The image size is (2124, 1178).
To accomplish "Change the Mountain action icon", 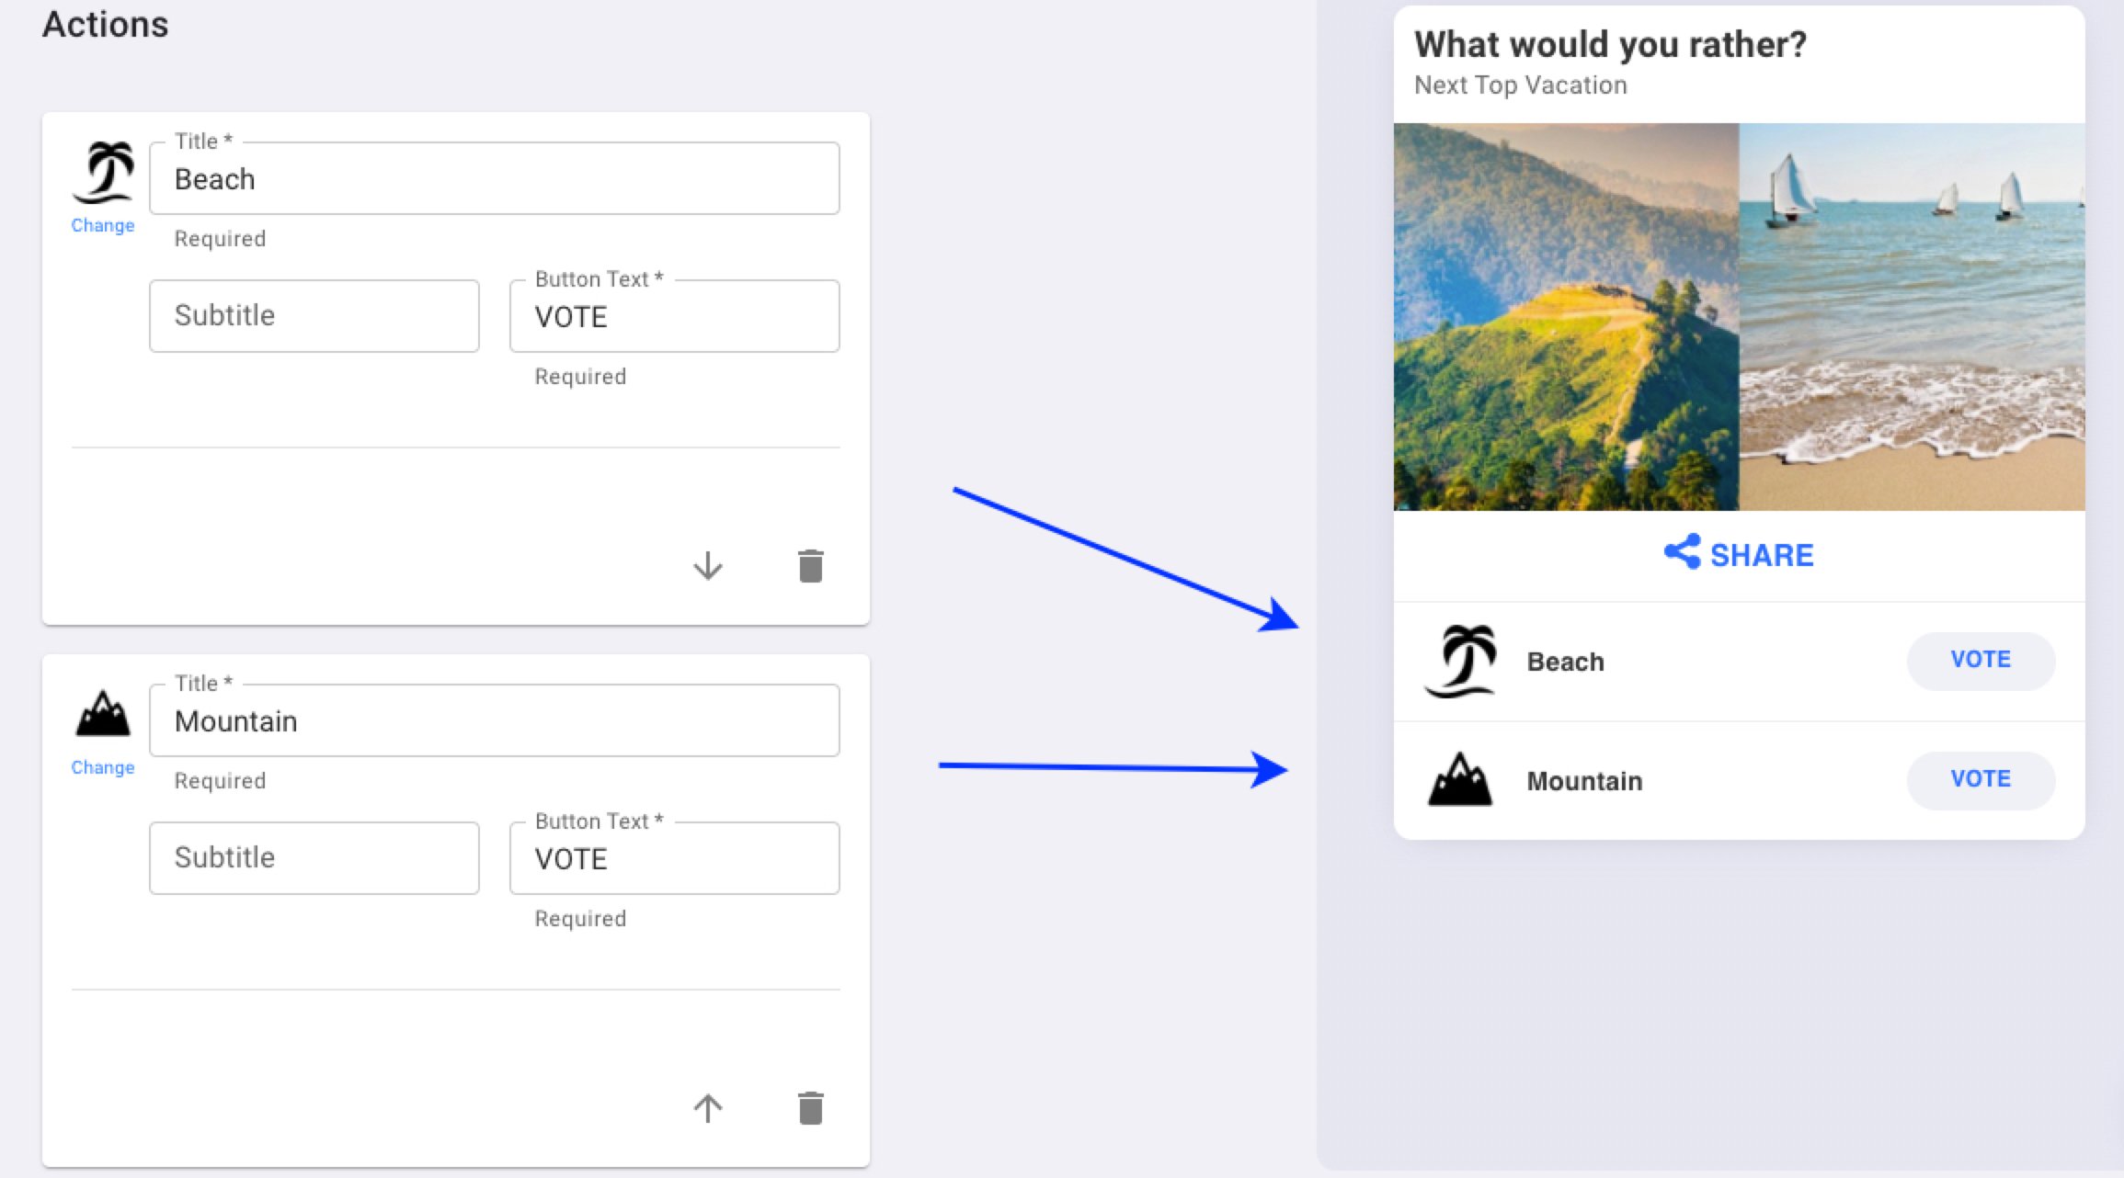I will click(x=103, y=767).
